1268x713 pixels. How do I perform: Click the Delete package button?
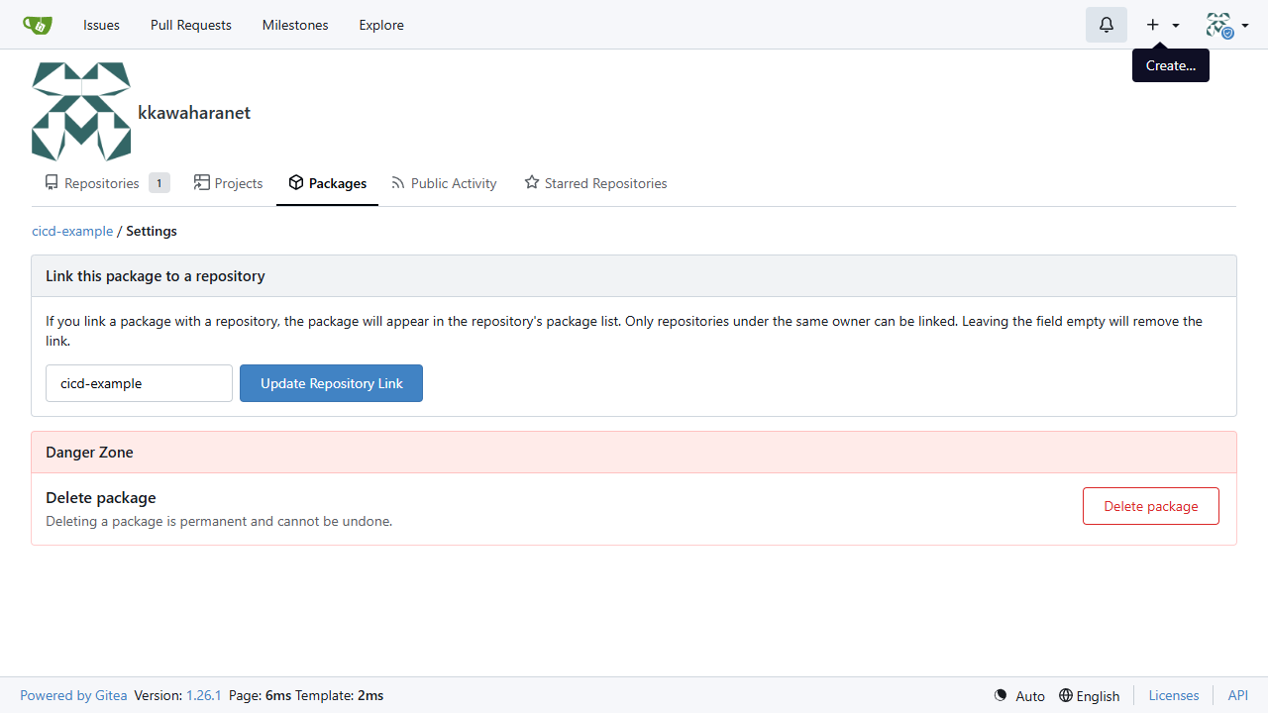pyautogui.click(x=1151, y=506)
